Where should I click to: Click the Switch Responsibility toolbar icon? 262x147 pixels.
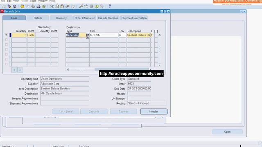pyautogui.click(x=33, y=7)
